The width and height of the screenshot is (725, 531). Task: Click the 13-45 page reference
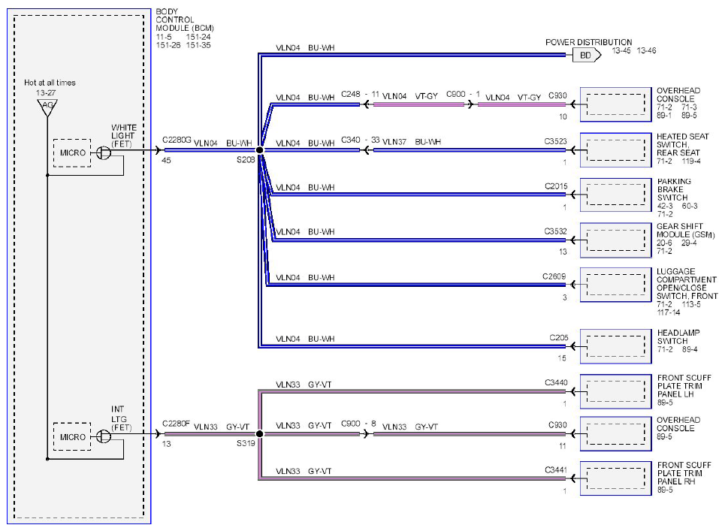click(x=621, y=51)
